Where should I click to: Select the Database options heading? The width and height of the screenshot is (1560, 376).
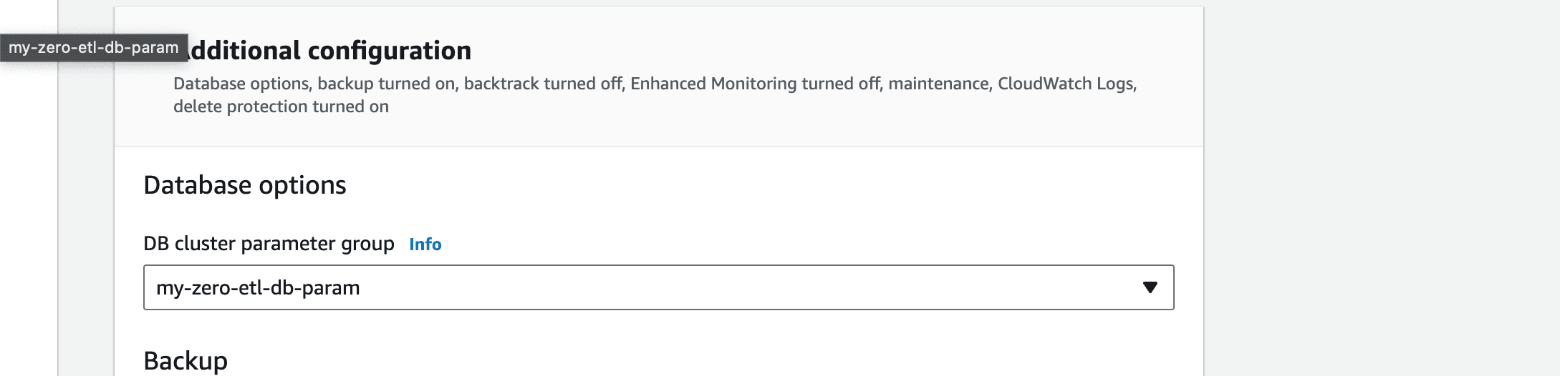(x=245, y=185)
